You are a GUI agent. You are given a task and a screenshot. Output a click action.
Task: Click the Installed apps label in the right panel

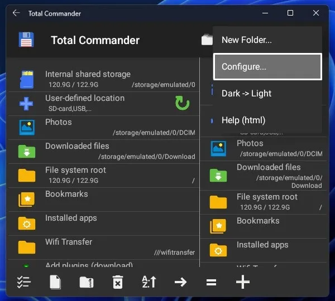(x=262, y=245)
